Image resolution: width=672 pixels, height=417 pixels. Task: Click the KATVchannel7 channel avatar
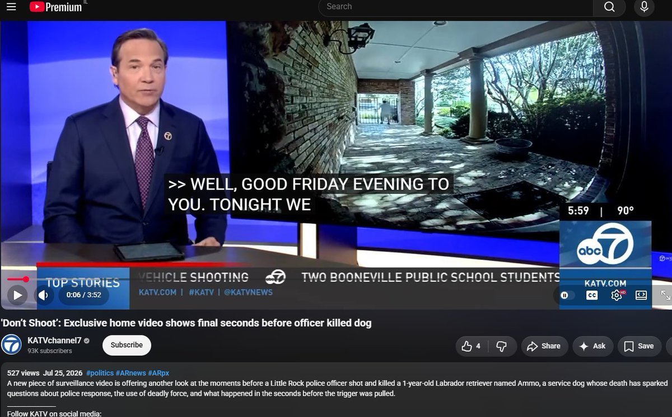click(x=11, y=345)
